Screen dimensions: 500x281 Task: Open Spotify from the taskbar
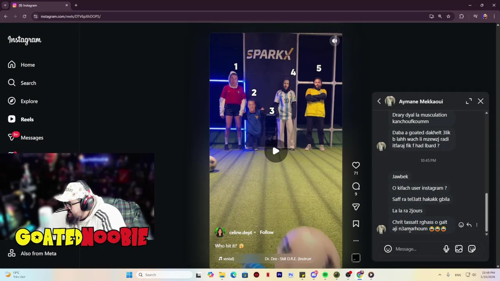point(325,275)
